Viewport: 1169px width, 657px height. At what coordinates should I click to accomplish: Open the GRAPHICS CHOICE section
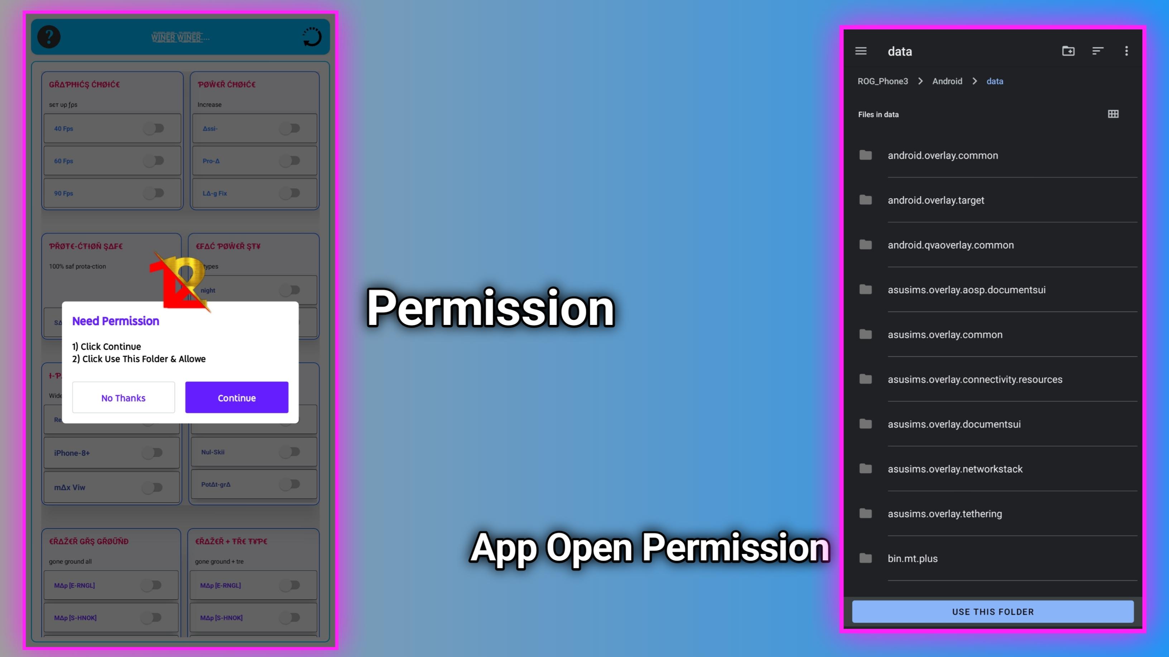pos(85,84)
